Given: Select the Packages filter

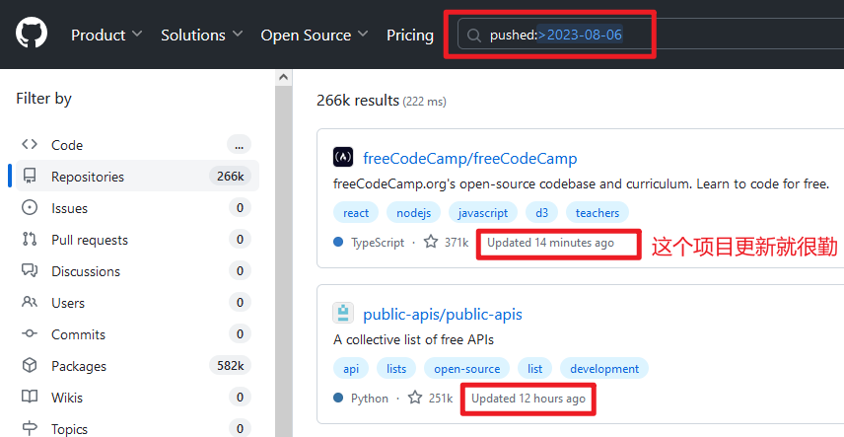Looking at the screenshot, I should [137, 366].
